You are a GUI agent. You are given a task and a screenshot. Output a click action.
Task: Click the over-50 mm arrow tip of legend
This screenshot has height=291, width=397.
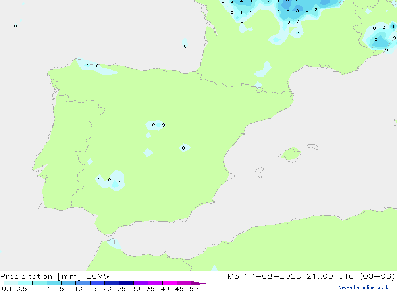(x=198, y=283)
